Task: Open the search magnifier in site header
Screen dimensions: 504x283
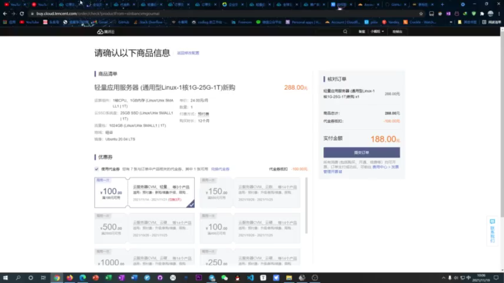Action: click(x=345, y=31)
